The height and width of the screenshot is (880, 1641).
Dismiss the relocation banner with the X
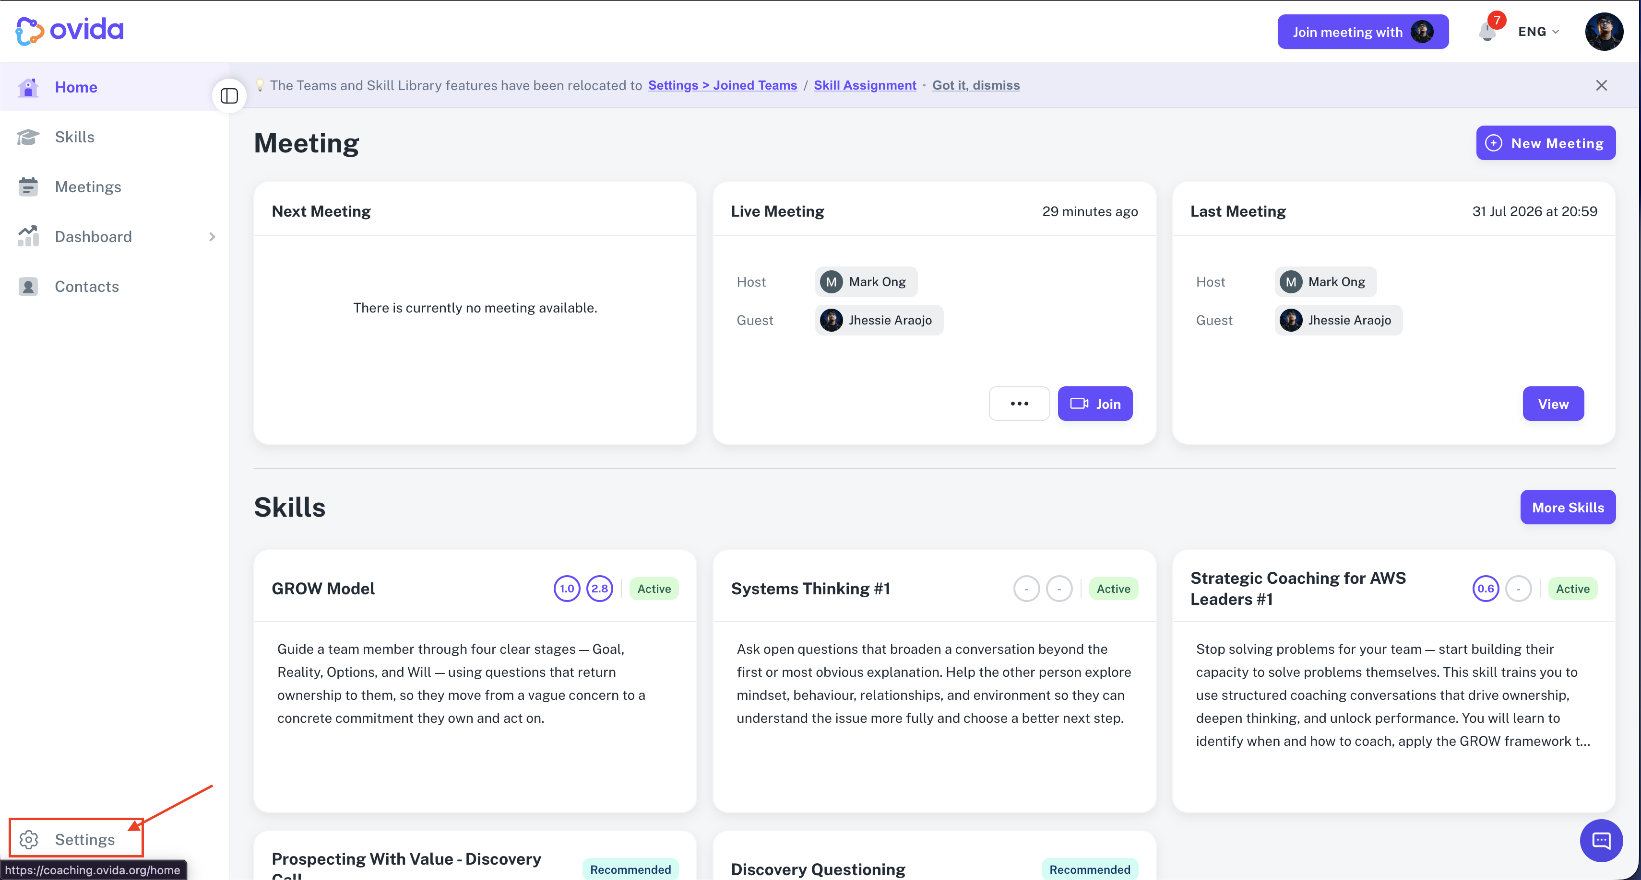tap(1601, 85)
